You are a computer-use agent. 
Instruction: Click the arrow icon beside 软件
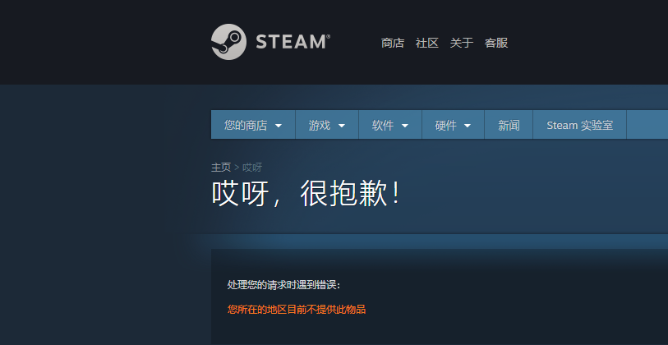[404, 126]
